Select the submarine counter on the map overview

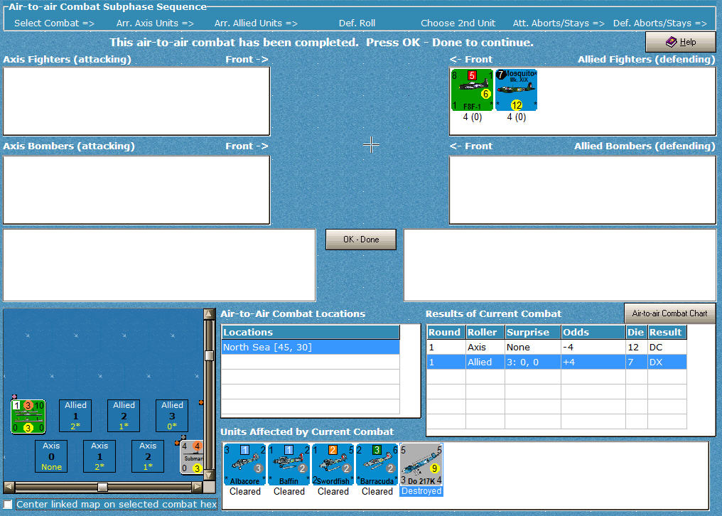[190, 456]
